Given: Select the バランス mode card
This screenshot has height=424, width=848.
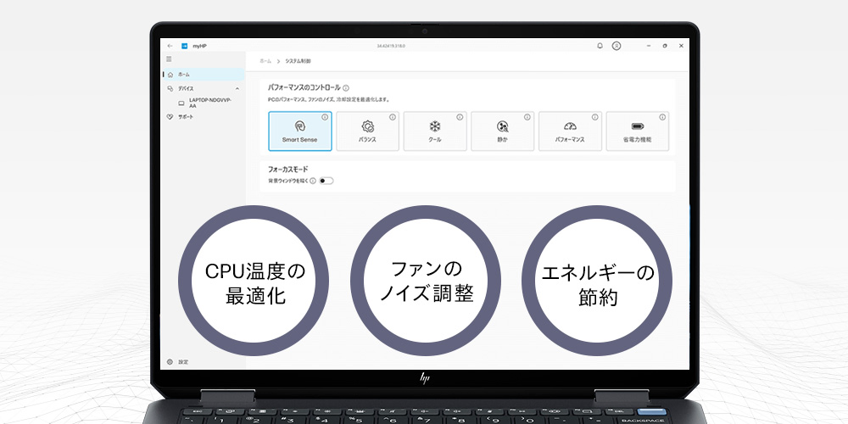Looking at the screenshot, I should point(367,131).
